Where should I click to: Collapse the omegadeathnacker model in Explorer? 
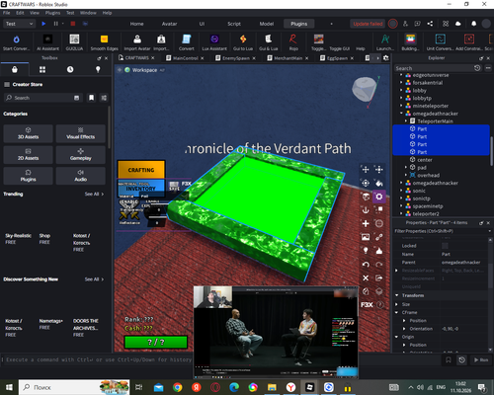pos(401,114)
